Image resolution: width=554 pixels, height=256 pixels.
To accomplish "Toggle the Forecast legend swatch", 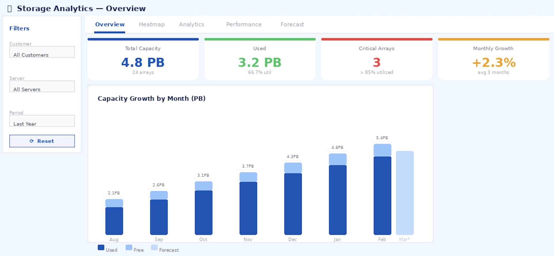I will 154,248.
